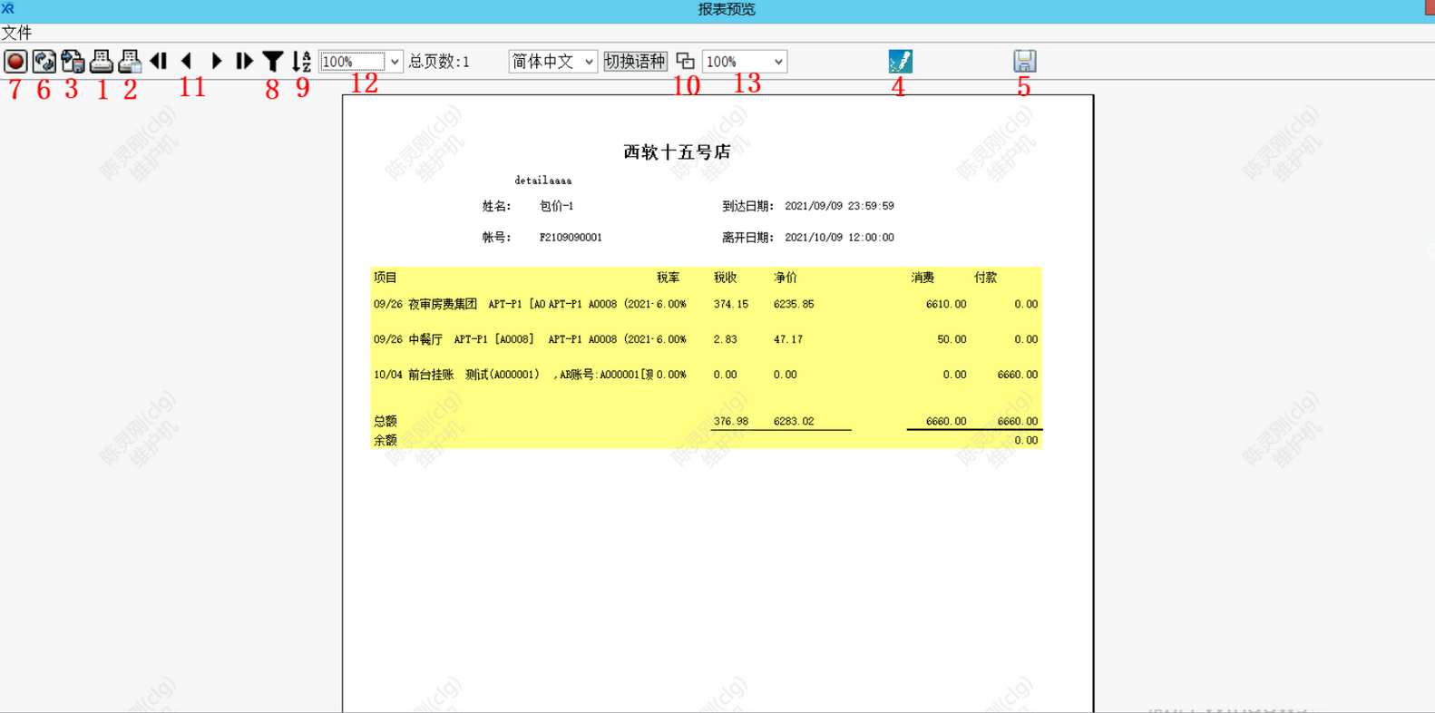Jump to the first page
Screen dimensions: 1435x713
tap(159, 62)
